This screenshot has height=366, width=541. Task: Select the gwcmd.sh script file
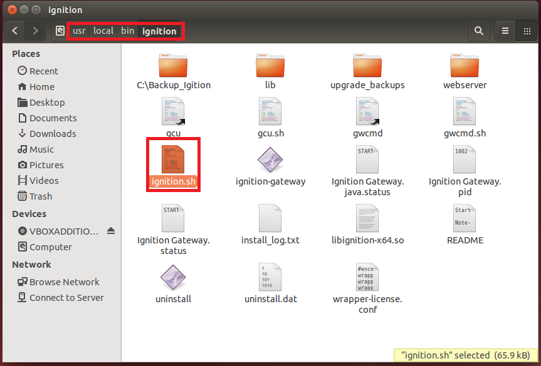[x=465, y=117]
